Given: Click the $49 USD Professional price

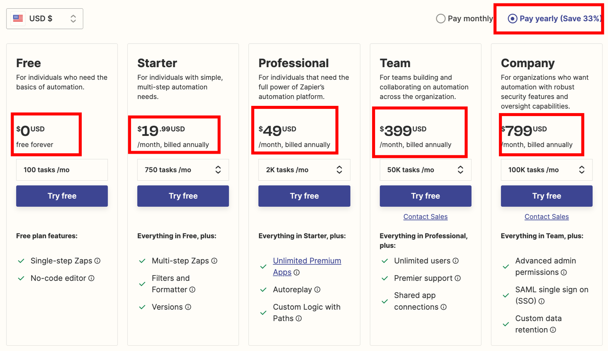Looking at the screenshot, I should click(277, 131).
